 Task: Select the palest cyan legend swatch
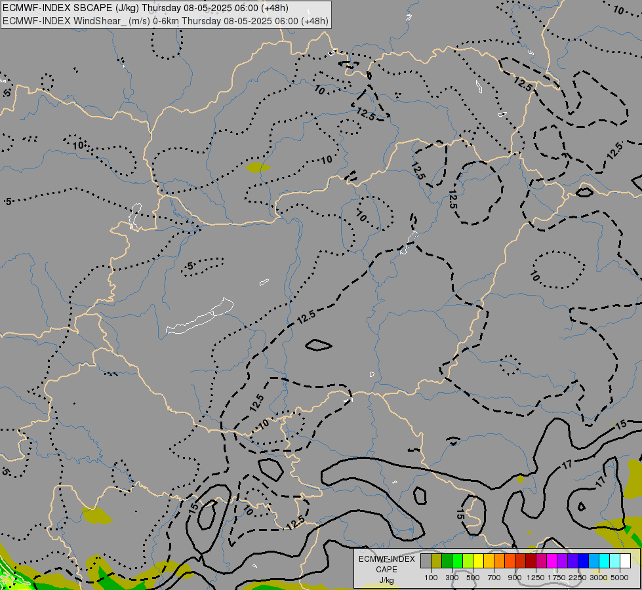coord(614,560)
